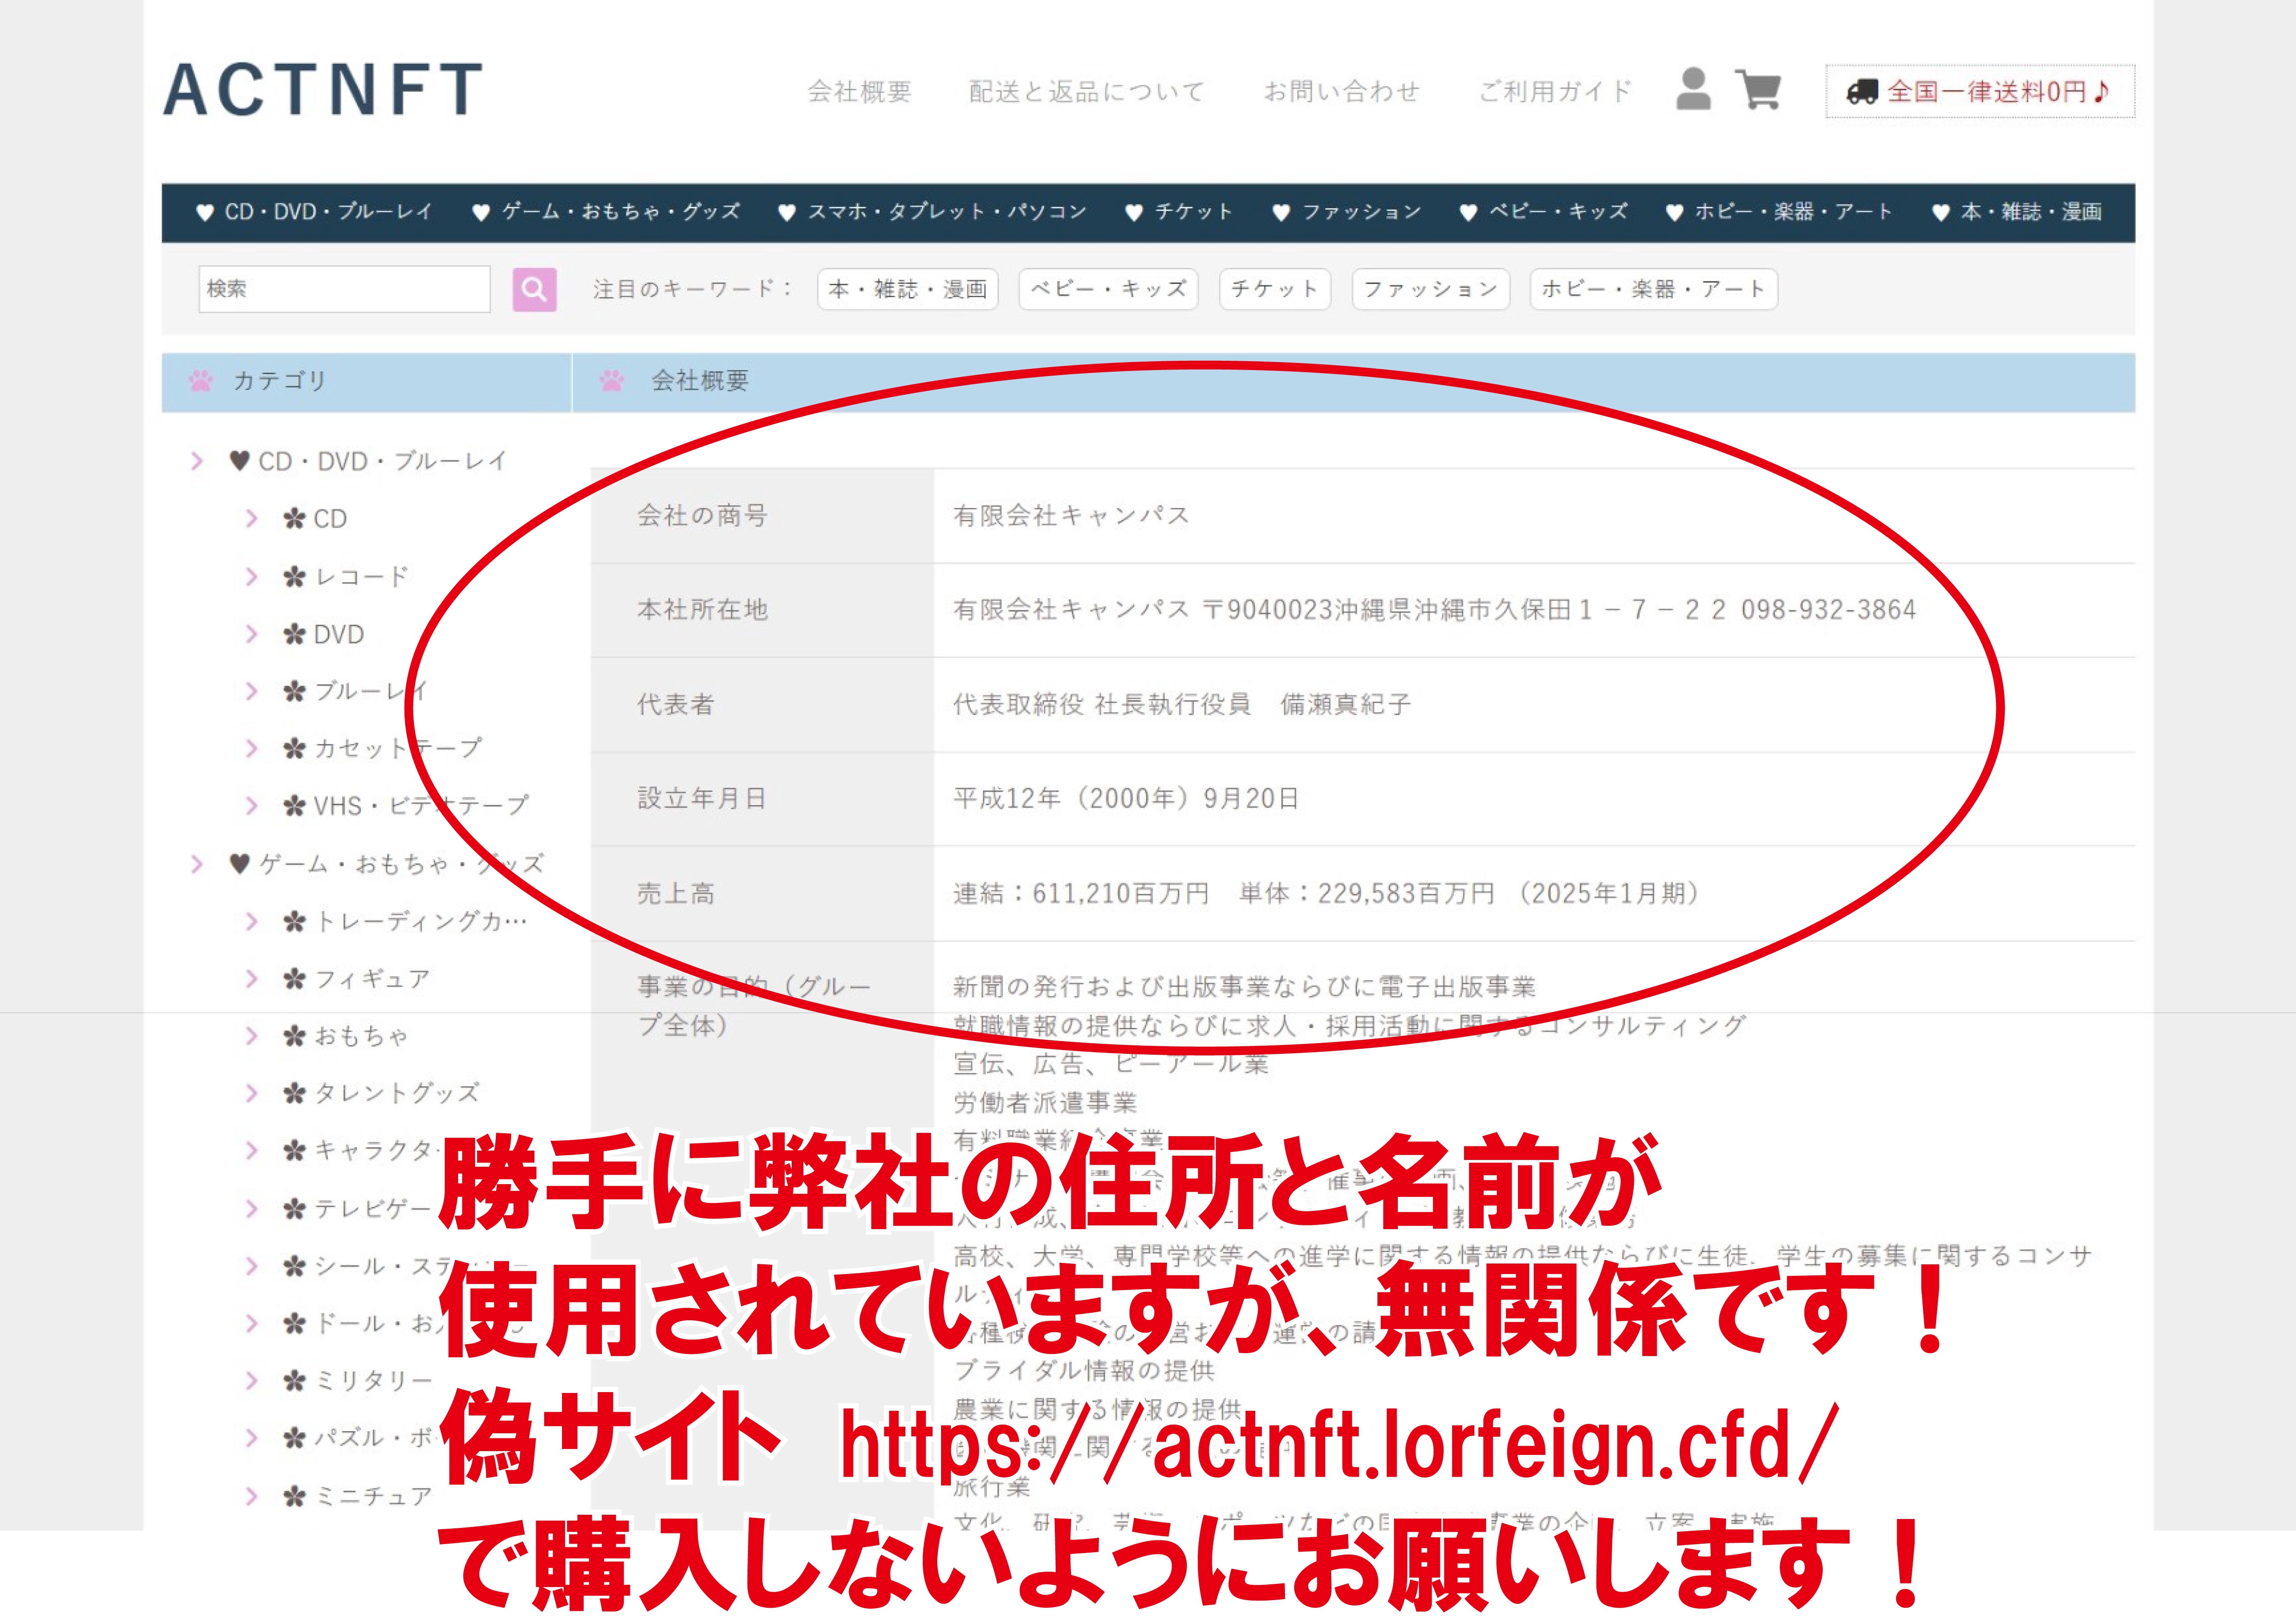Click the pink search magnifier button
Image resolution: width=2296 pixels, height=1623 pixels.
[534, 289]
